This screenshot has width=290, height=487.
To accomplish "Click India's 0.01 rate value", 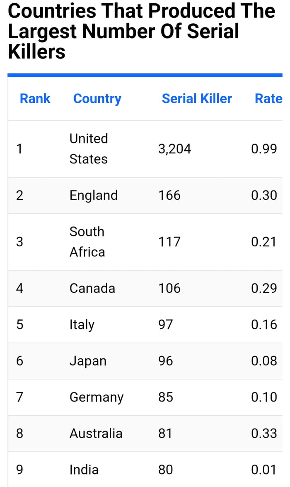I will [x=264, y=470].
